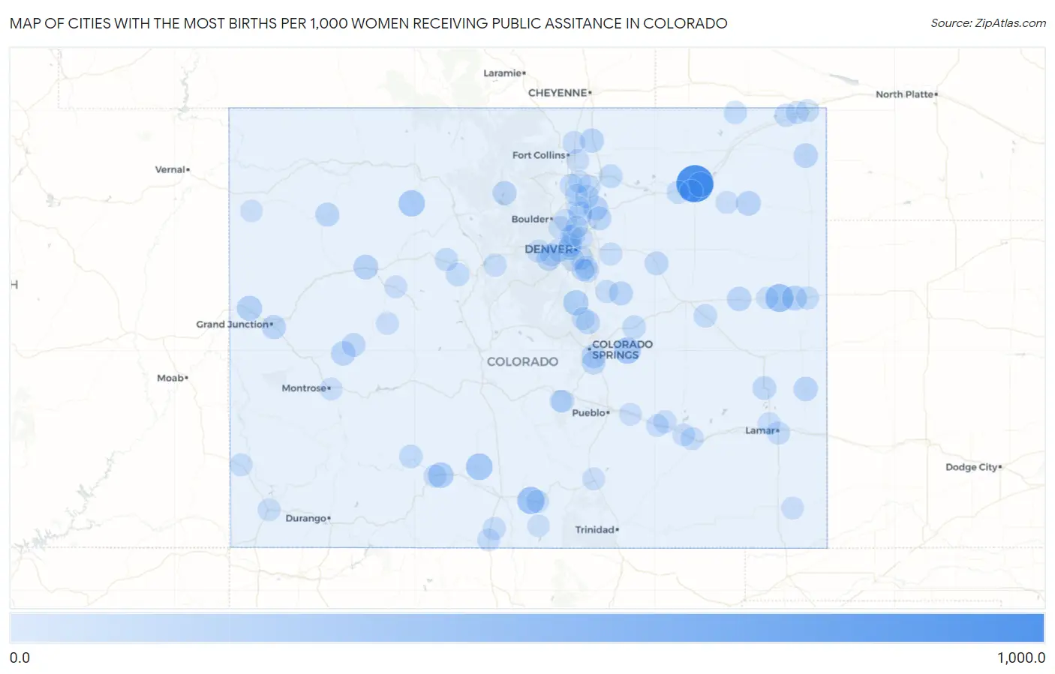Click the Grand Junction label

coord(233,325)
